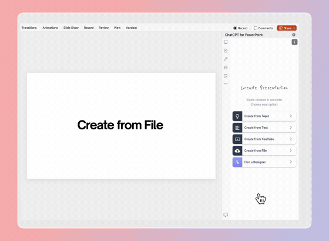Switch to the View tab
Screen dimensions: 329x241
[117, 28]
